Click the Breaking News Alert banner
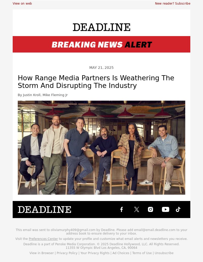The image size is (203, 262). [101, 44]
